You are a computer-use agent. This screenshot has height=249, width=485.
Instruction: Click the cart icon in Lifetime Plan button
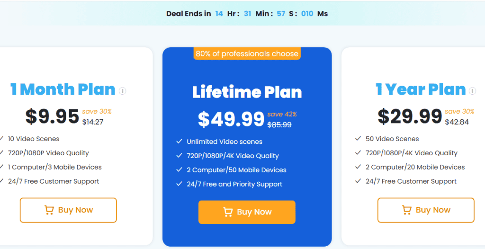[x=228, y=212]
